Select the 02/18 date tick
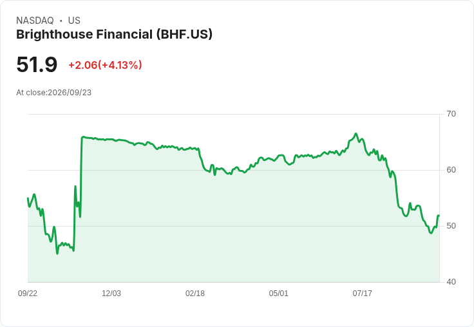Image resolution: width=474 pixels, height=327 pixels. 195,294
